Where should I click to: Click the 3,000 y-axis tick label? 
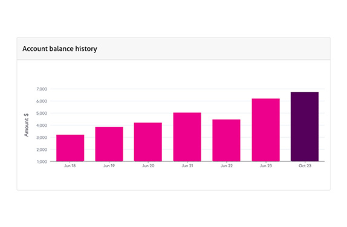[x=42, y=138]
